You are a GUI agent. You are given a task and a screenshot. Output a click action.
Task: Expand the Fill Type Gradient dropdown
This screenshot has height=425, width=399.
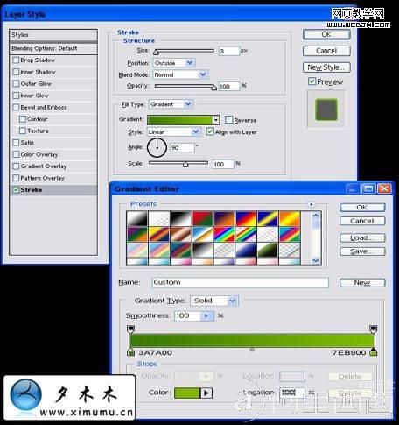coord(171,104)
